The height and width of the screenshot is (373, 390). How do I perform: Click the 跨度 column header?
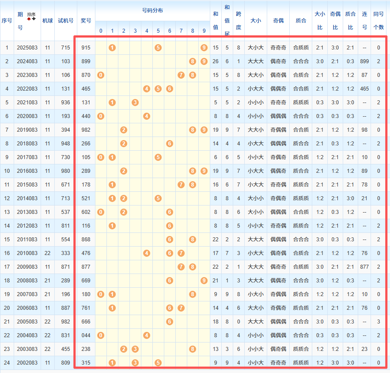(x=239, y=20)
